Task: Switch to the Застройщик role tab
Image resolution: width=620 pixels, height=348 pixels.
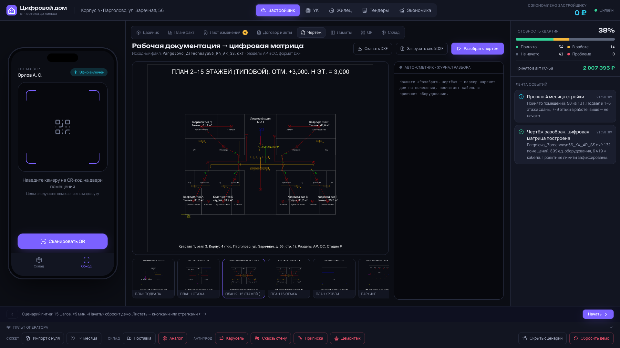Action: coord(278,10)
